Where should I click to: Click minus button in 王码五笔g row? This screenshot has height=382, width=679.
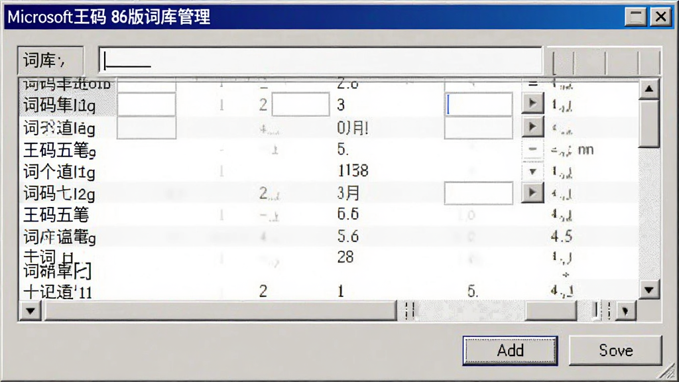[532, 149]
